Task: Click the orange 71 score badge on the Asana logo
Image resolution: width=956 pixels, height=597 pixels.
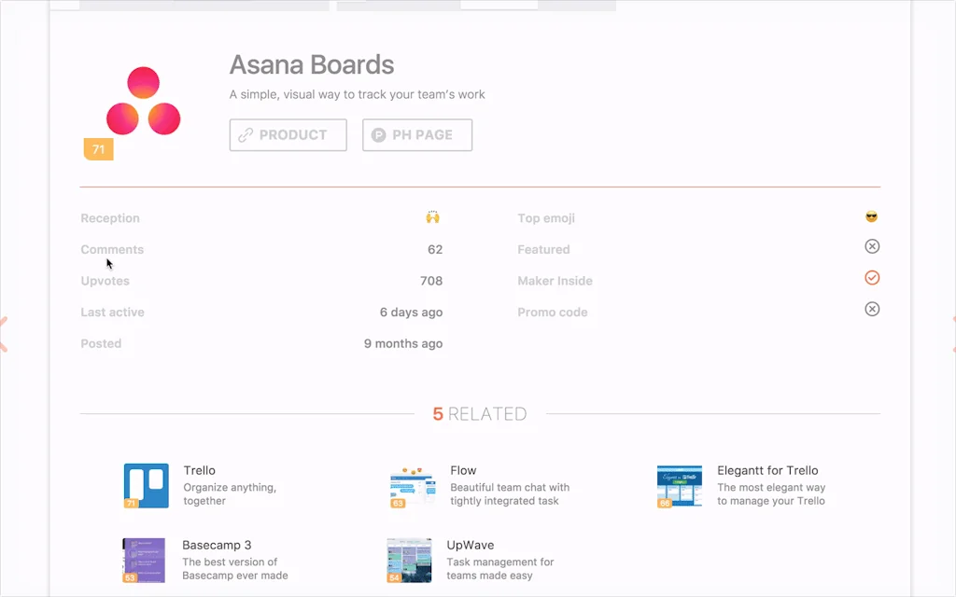Action: coord(98,149)
